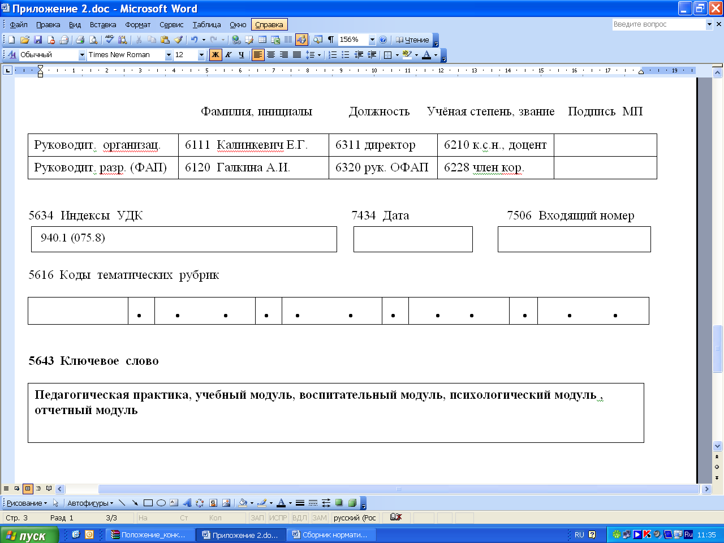724x543 pixels.
Task: Select the Oval drawing tool
Action: click(x=161, y=503)
